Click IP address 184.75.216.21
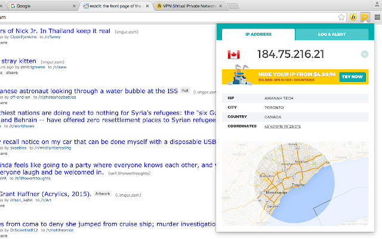This screenshot has height=239, width=382. coord(291,54)
